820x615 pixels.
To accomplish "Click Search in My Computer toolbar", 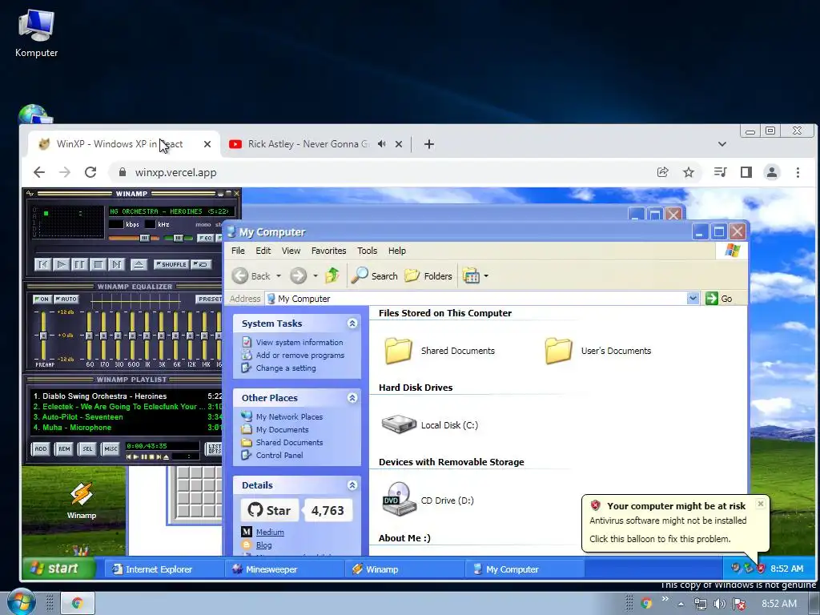I will click(x=375, y=275).
